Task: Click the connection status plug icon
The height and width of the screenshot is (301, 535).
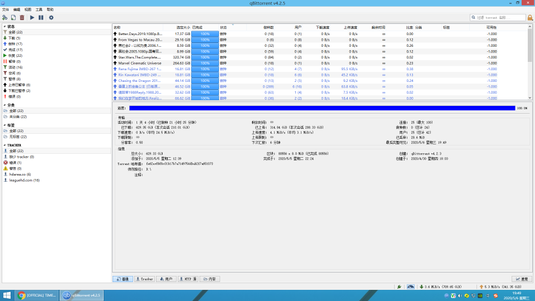Action: coord(399,287)
